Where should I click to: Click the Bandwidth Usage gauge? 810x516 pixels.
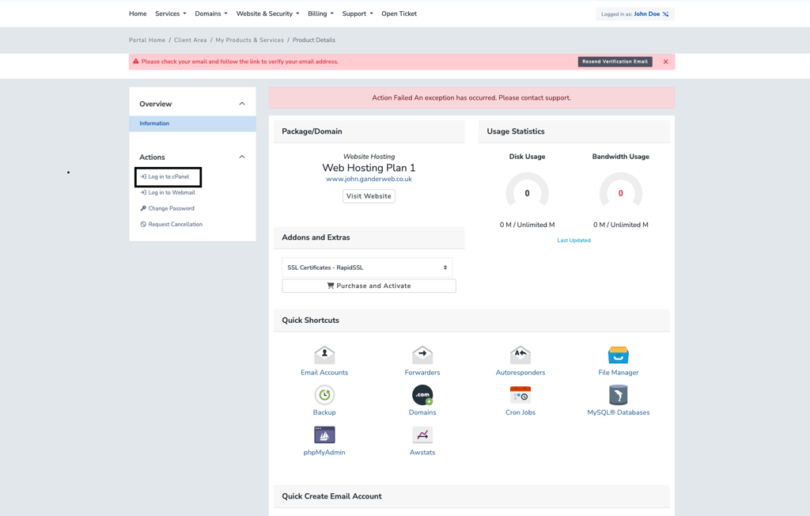point(620,190)
